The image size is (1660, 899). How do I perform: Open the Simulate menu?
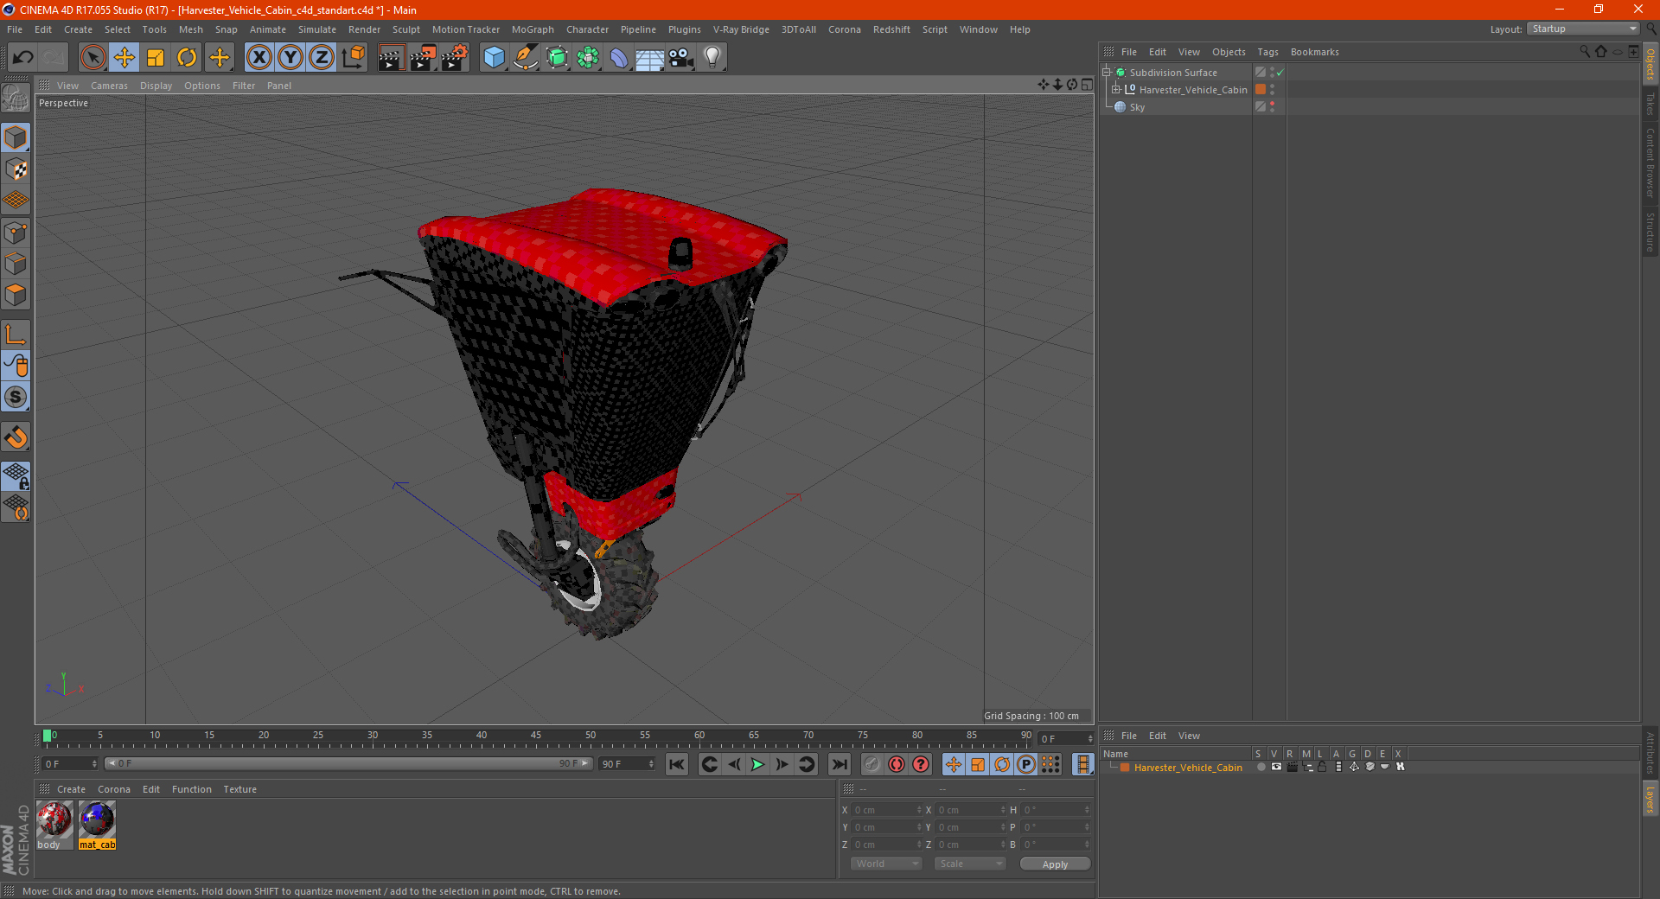tap(317, 29)
